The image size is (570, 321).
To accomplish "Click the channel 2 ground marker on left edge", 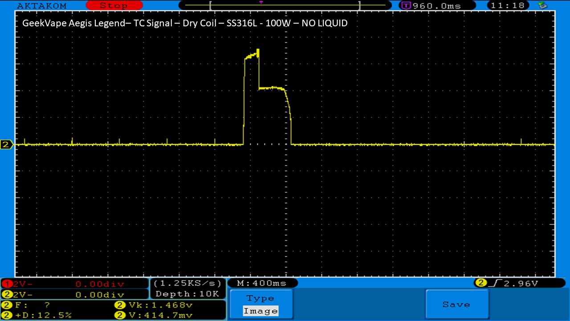I will [7, 144].
